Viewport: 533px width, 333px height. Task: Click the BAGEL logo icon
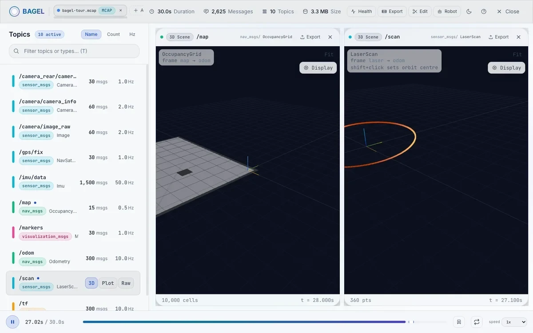pos(14,12)
